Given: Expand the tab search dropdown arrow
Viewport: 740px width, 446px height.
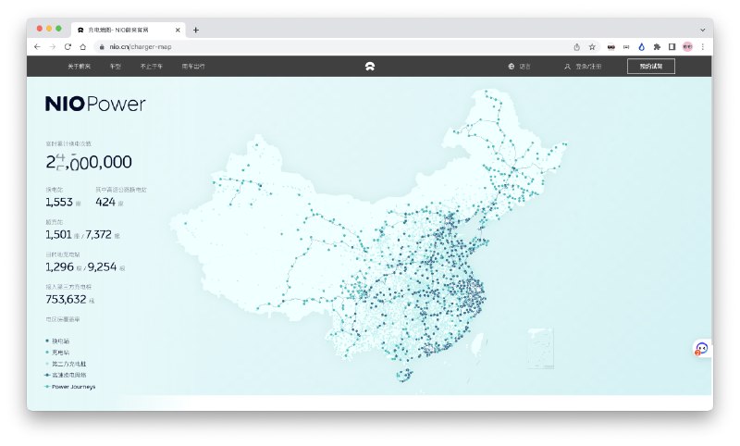Looking at the screenshot, I should tap(703, 30).
